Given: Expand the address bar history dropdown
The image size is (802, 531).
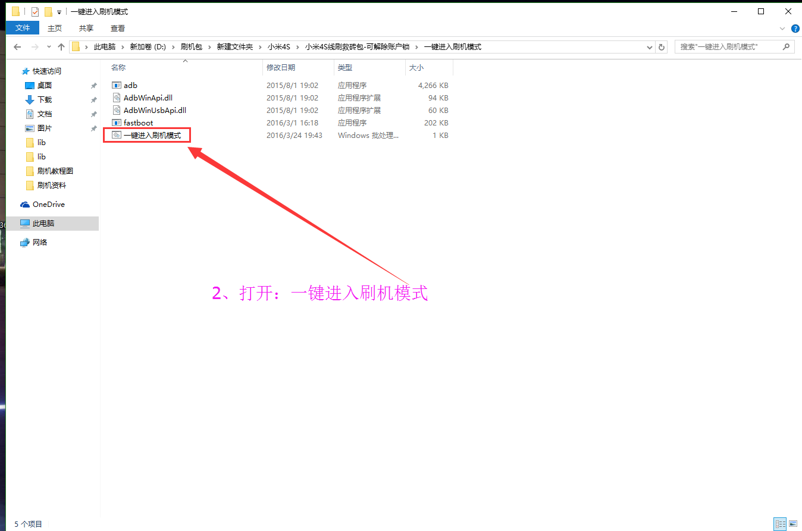Looking at the screenshot, I should pyautogui.click(x=649, y=46).
